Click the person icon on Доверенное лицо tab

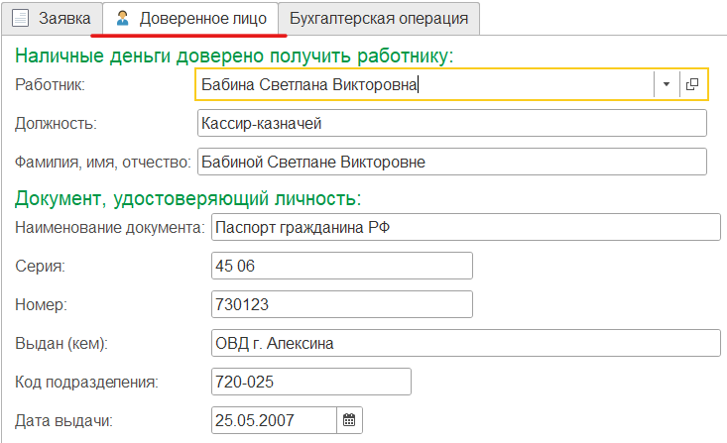click(x=122, y=19)
